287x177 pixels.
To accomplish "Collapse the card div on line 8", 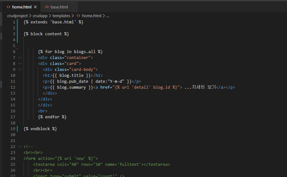I will click(20, 63).
